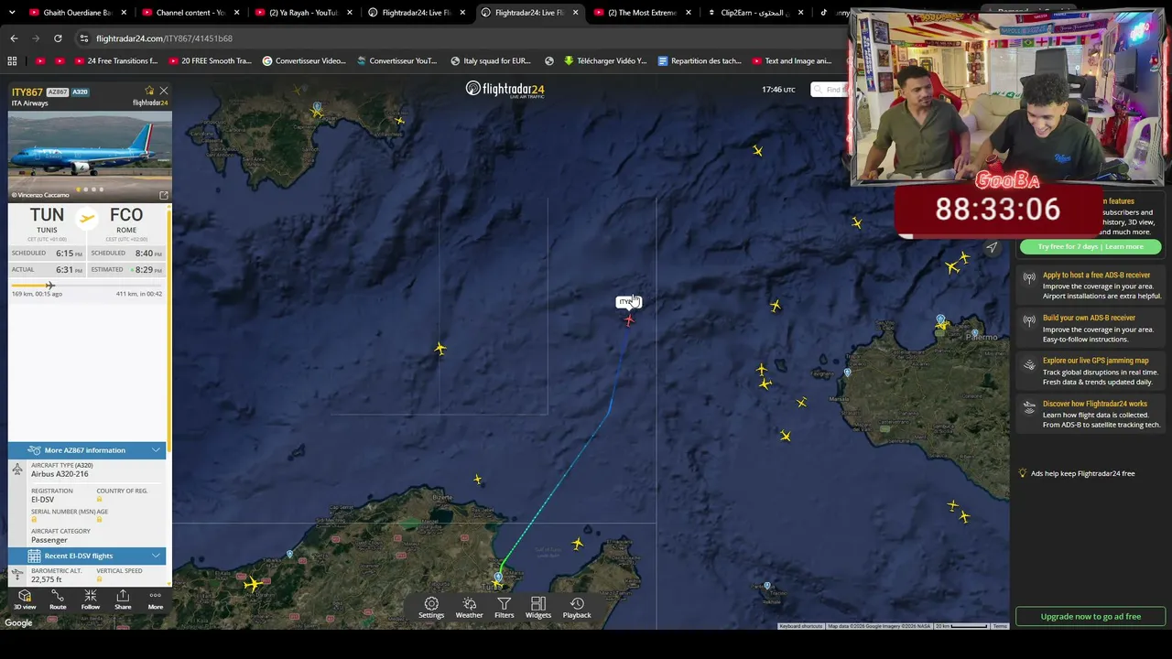Click the locked Vertical Speed padlock
Image resolution: width=1172 pixels, height=659 pixels.
[99, 579]
